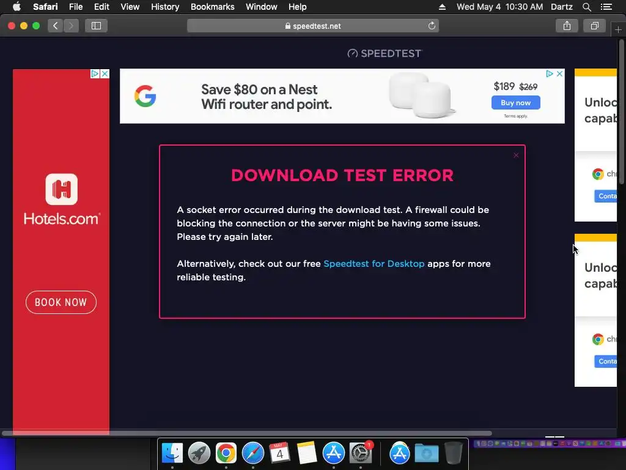Go forward with the Safari forward arrow

pyautogui.click(x=71, y=26)
